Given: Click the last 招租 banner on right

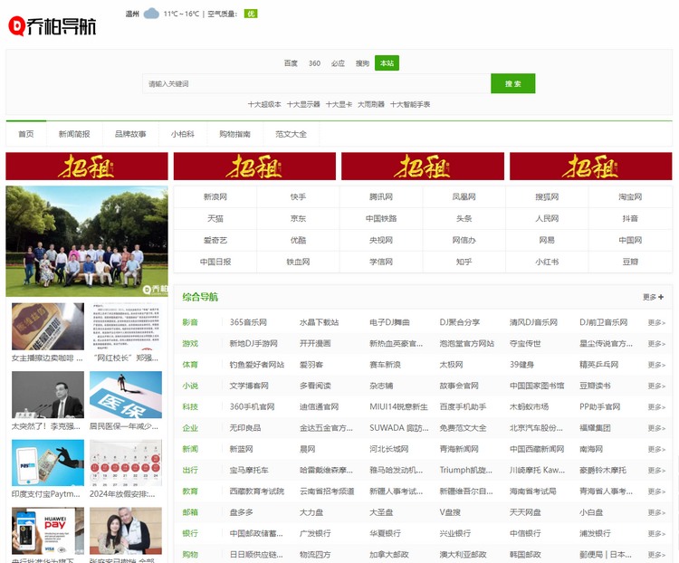Looking at the screenshot, I should (x=590, y=167).
